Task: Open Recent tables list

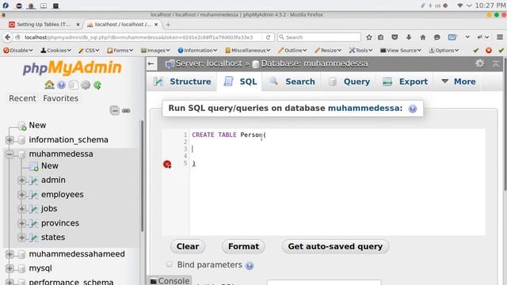Action: click(22, 98)
